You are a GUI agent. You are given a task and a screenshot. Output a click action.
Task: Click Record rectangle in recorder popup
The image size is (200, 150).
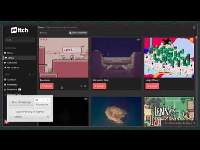click(21, 102)
